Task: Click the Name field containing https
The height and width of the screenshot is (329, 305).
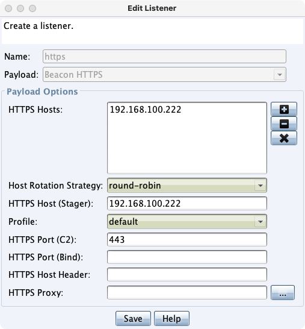Action: (164, 56)
